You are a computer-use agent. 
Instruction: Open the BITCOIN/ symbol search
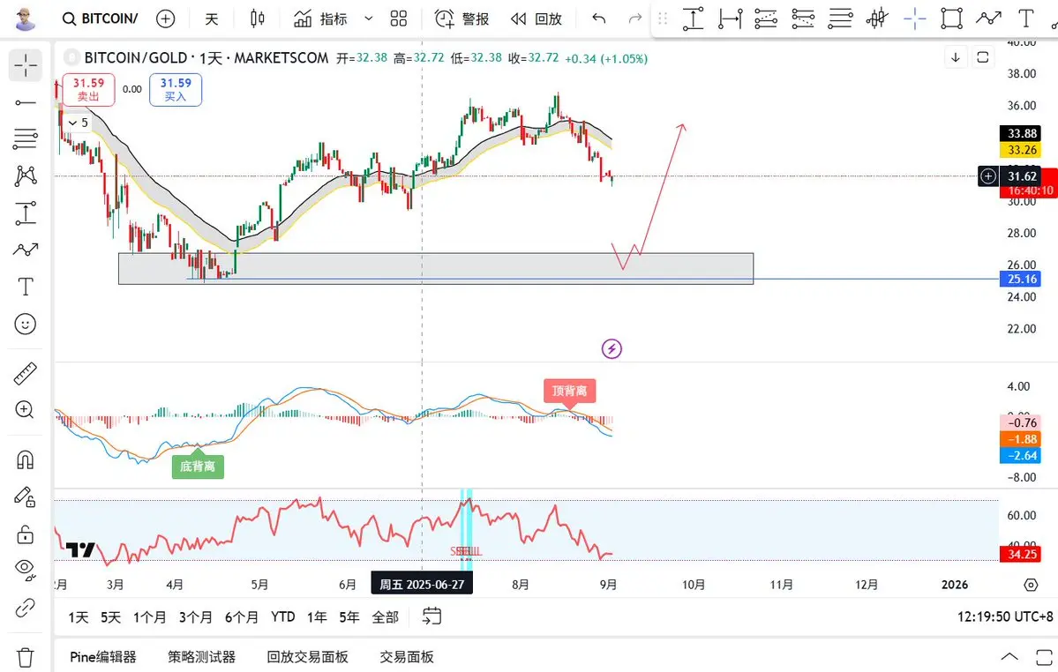[100, 19]
